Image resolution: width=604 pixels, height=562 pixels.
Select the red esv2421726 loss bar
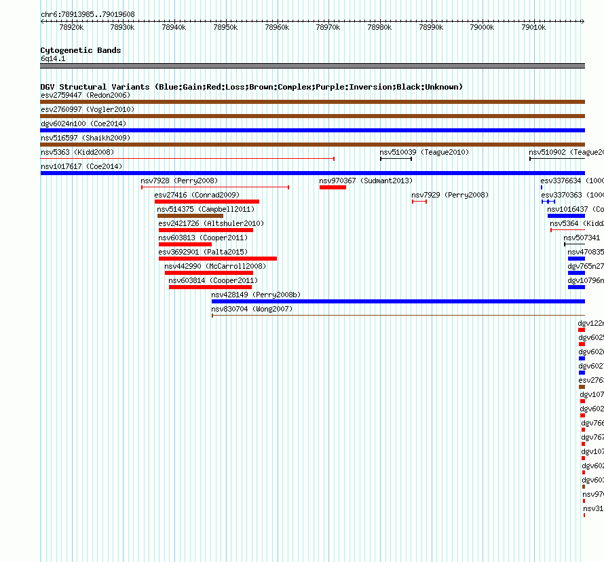click(x=206, y=230)
